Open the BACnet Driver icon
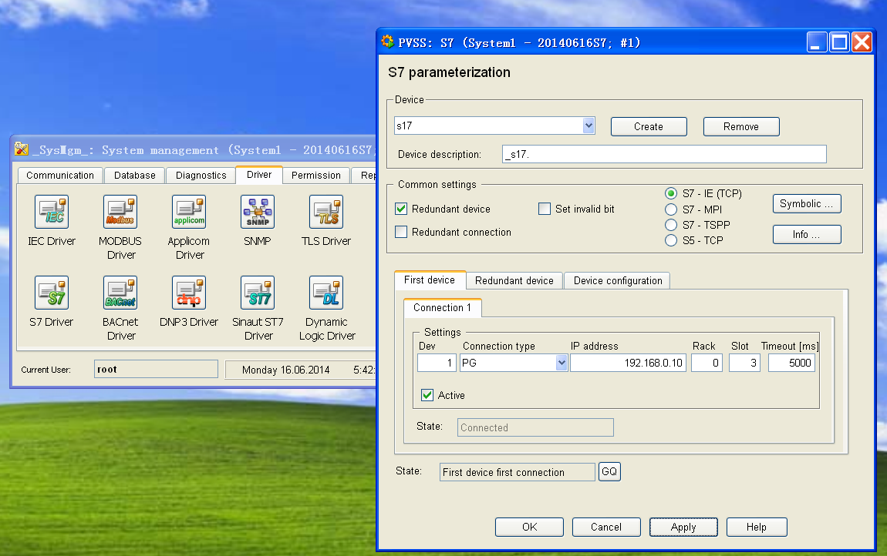 (120, 293)
